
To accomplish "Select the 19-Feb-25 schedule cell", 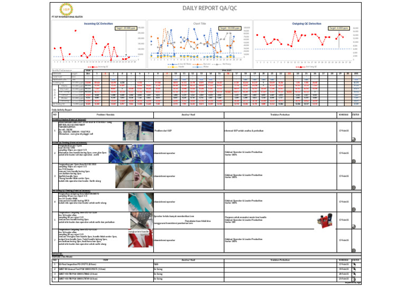I will tap(344, 269).
